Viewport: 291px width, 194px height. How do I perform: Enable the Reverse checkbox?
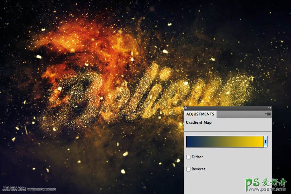(188, 169)
